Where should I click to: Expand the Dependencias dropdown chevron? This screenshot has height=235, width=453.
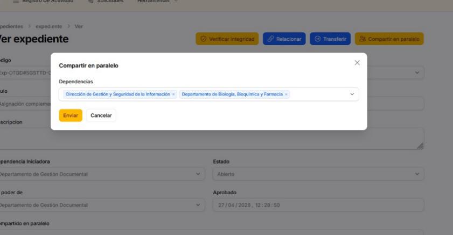point(352,94)
